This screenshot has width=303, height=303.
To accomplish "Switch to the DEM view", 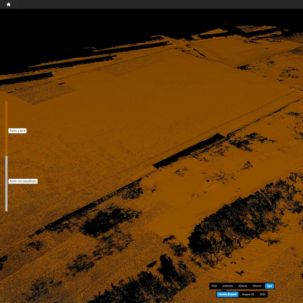I will pyautogui.click(x=262, y=294).
